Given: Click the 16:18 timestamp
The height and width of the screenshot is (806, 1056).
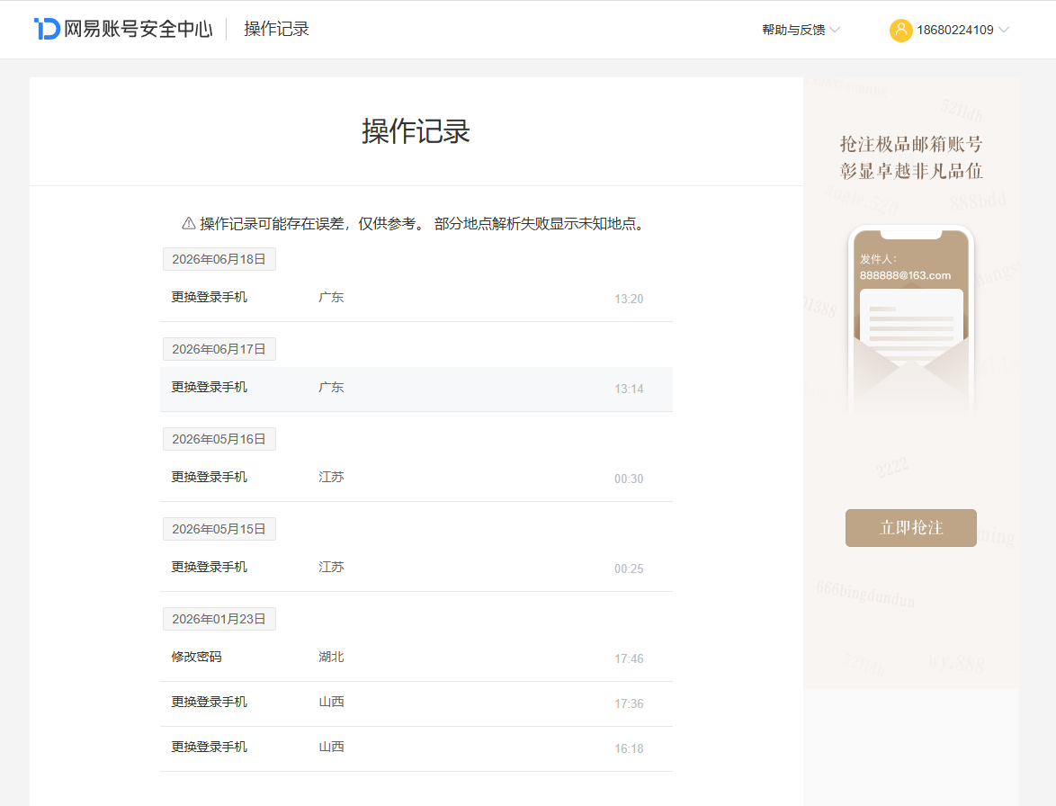Looking at the screenshot, I should tap(629, 748).
